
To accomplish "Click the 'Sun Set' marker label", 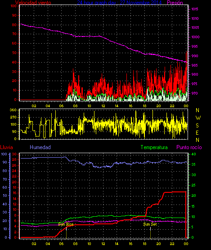I will 150,224.
